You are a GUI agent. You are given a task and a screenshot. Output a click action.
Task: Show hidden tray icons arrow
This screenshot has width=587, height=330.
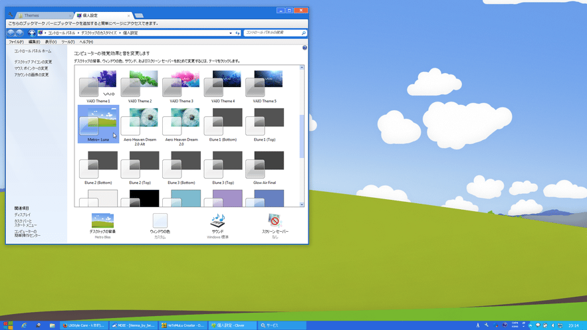(x=530, y=325)
